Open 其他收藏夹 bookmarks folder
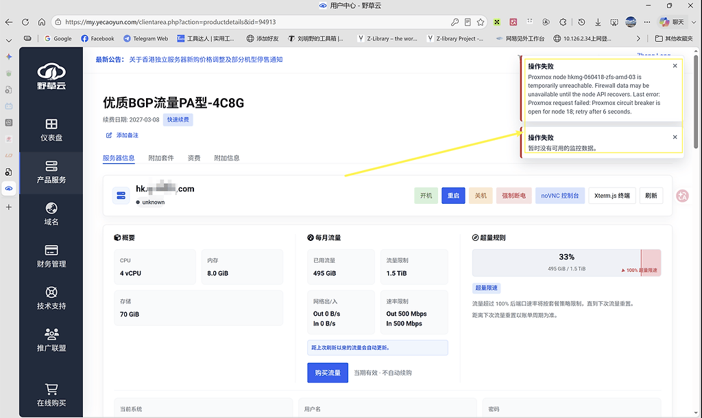 674,38
